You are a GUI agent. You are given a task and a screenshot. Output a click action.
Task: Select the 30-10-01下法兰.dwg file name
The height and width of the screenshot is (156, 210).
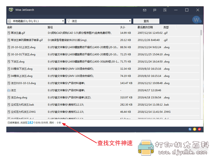click(x=23, y=54)
